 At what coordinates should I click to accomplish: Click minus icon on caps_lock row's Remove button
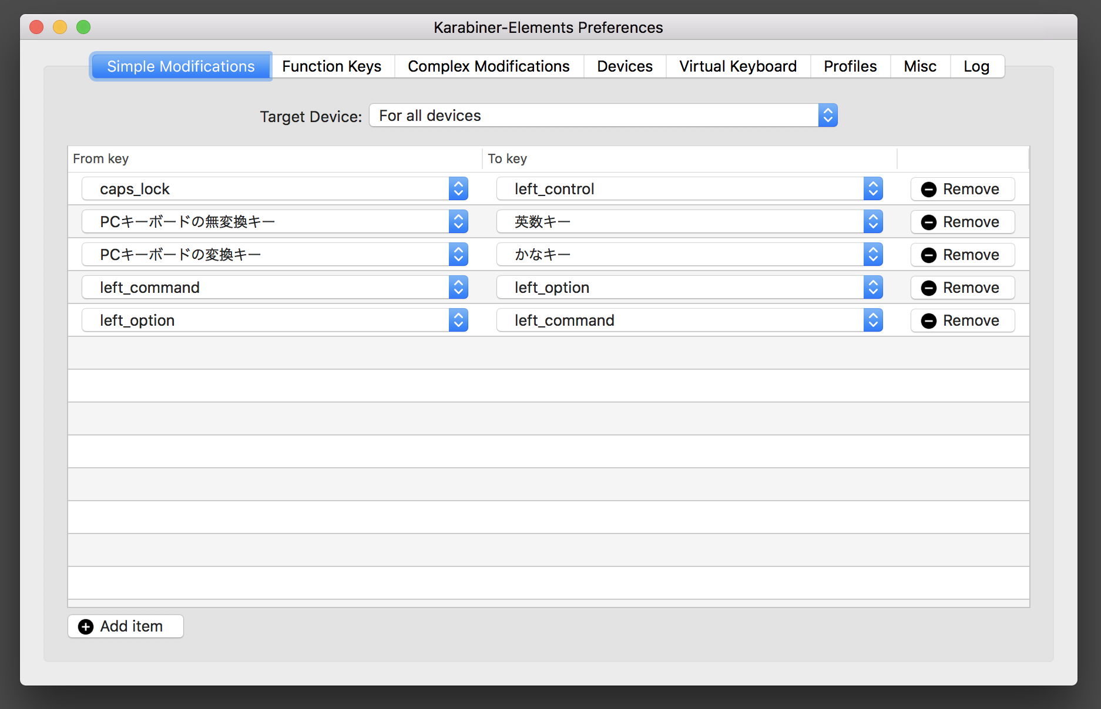[x=929, y=189]
